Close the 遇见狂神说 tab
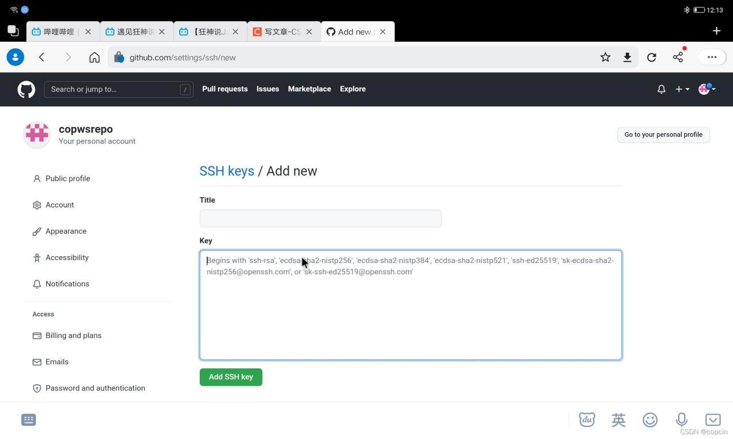This screenshot has width=733, height=439. click(x=162, y=32)
